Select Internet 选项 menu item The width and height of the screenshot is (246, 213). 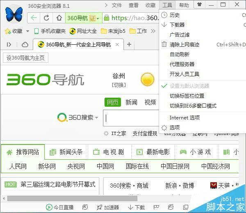click(x=203, y=117)
